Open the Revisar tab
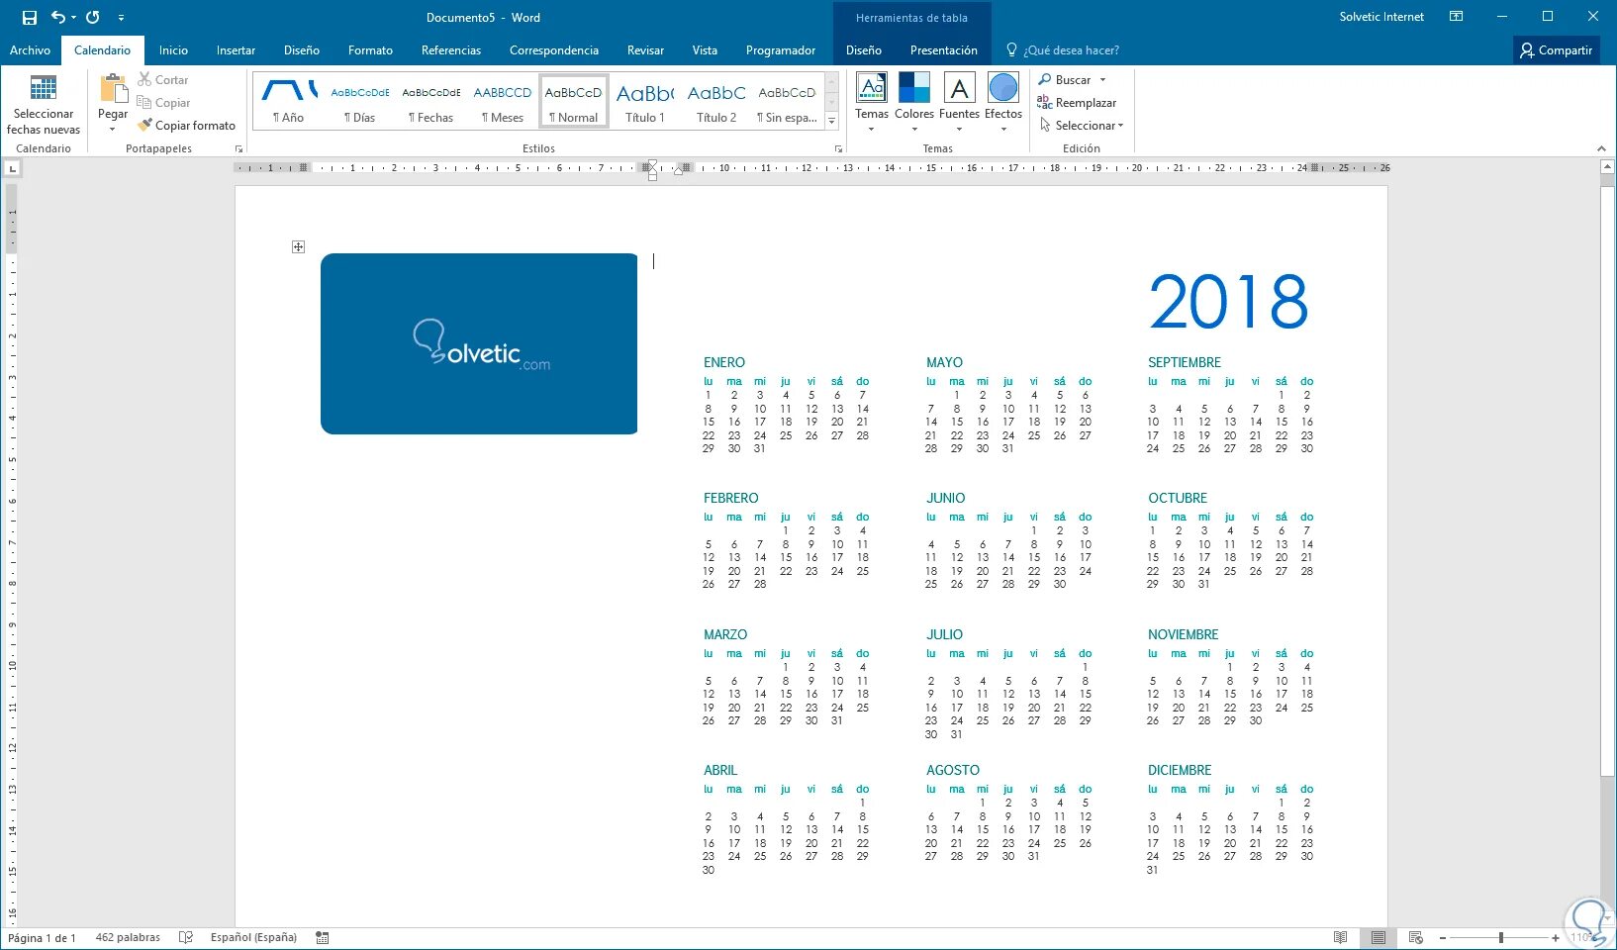This screenshot has width=1617, height=950. tap(645, 49)
